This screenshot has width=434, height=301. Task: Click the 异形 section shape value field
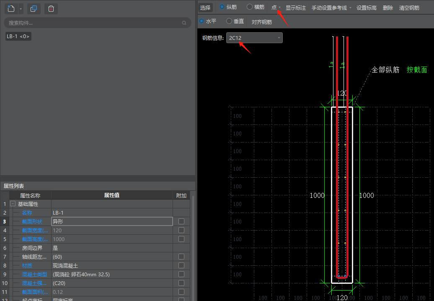click(x=112, y=221)
